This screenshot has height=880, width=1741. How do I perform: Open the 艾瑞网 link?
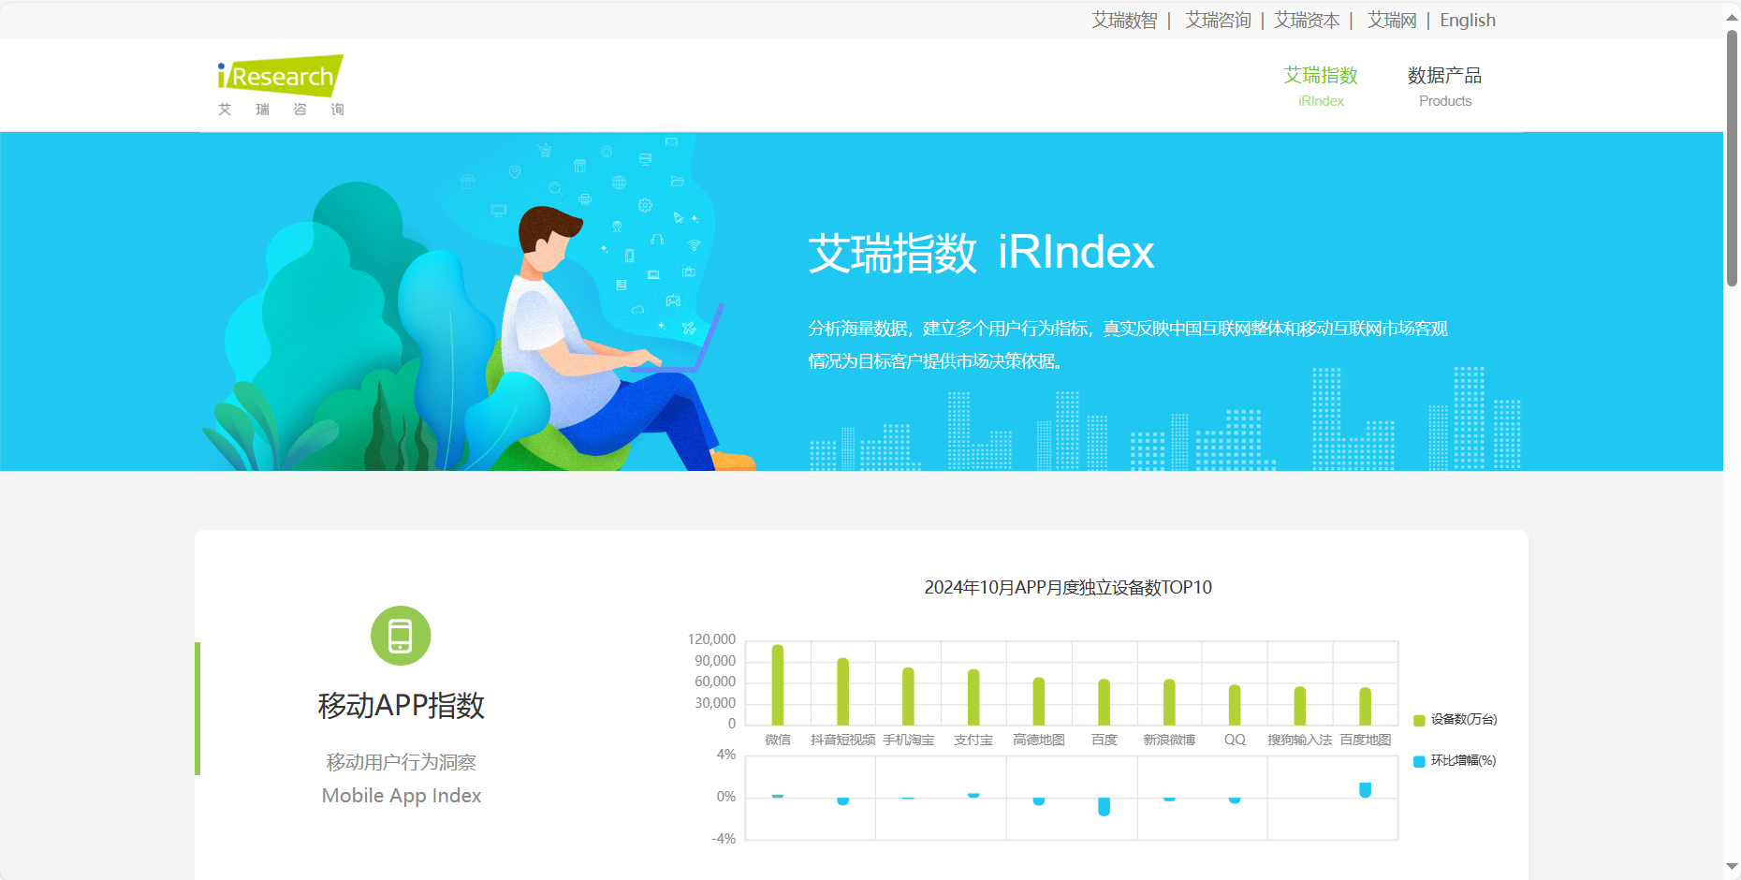1391,20
